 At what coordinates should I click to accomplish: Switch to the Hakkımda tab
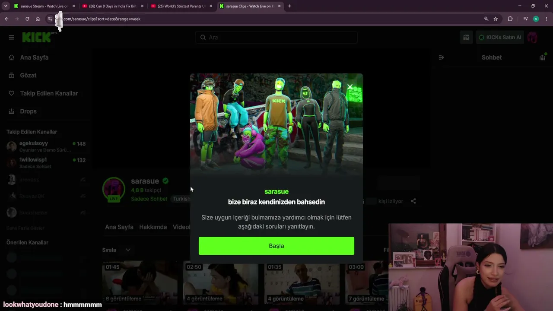coord(153,227)
